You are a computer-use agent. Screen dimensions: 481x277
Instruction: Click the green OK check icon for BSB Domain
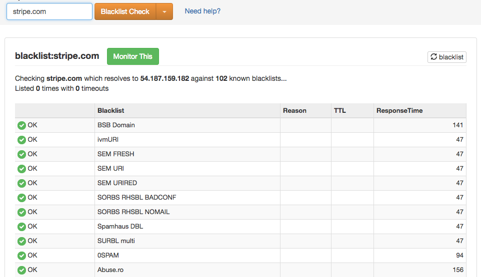pyautogui.click(x=21, y=126)
